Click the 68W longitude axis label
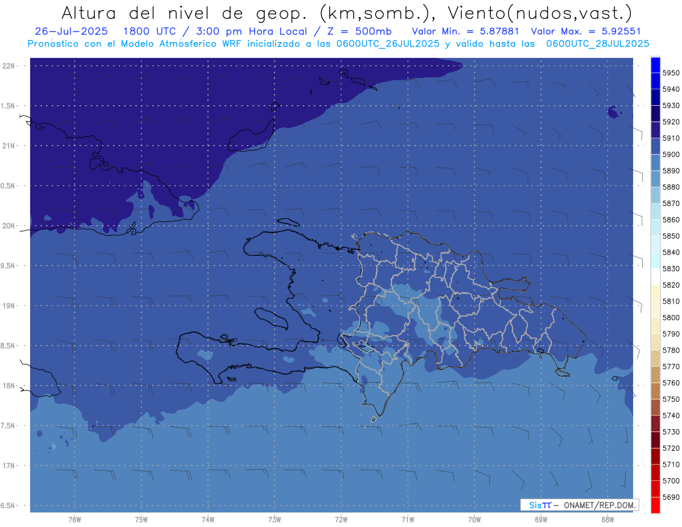The image size is (682, 527). (x=607, y=519)
